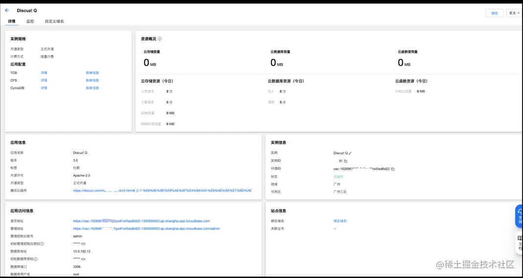This screenshot has height=278, width=523.
Task: Open the 腾讯云插件 discuz.com link
Action: tap(162, 191)
